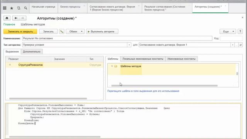
Task: Select СтруктураРеквизитов row text
Action: tap(30, 65)
